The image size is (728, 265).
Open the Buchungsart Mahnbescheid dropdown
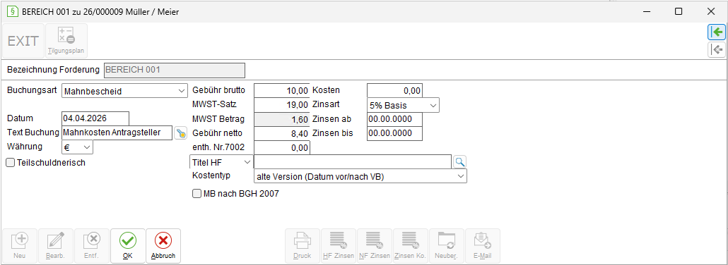click(x=124, y=91)
